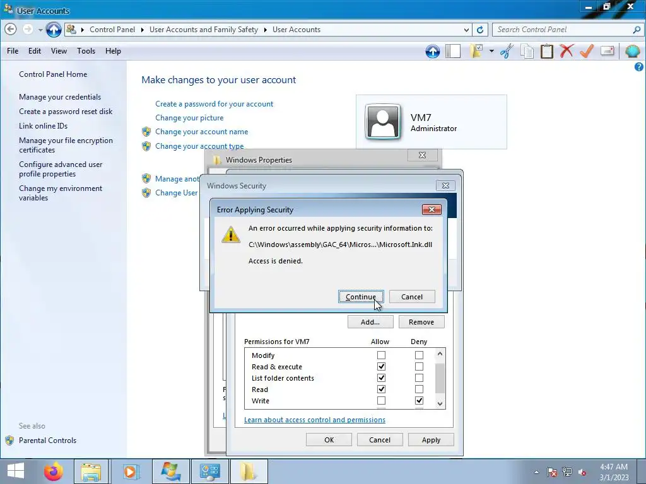The width and height of the screenshot is (646, 484).
Task: Expand breadcrumb arrow after Control Panel
Action: 142,30
